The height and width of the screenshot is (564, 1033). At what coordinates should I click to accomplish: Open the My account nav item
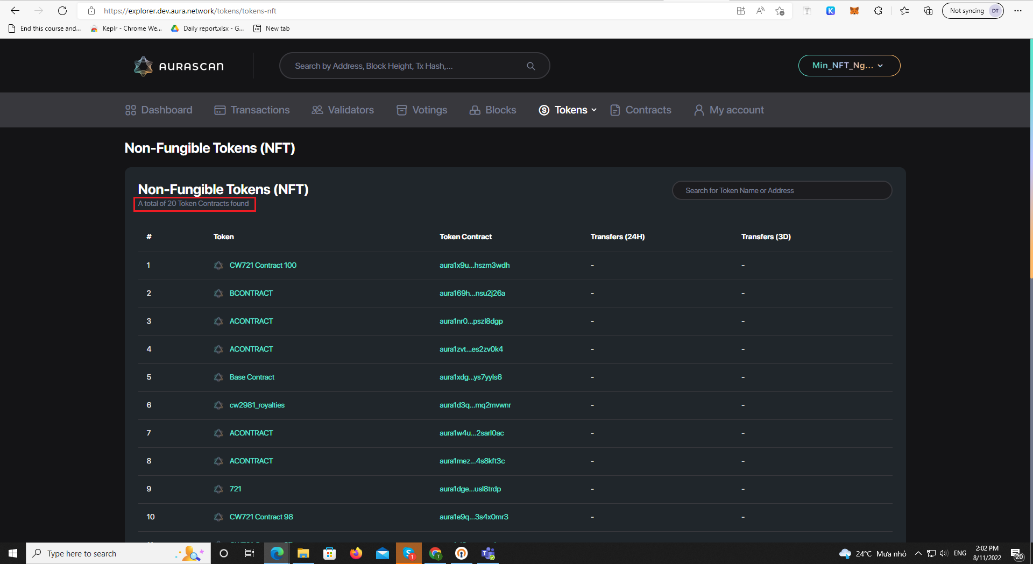click(x=729, y=110)
